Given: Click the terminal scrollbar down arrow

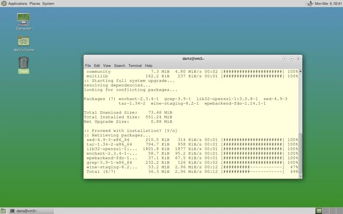Looking at the screenshot, I should (300, 176).
